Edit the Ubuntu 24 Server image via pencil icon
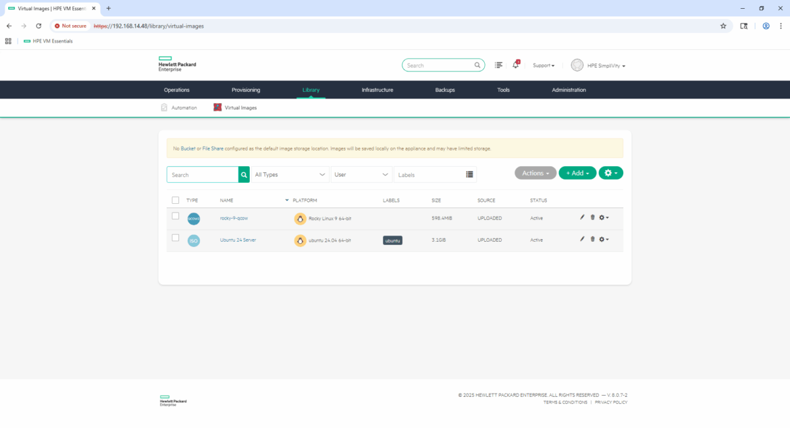The image size is (790, 428). [x=582, y=239]
